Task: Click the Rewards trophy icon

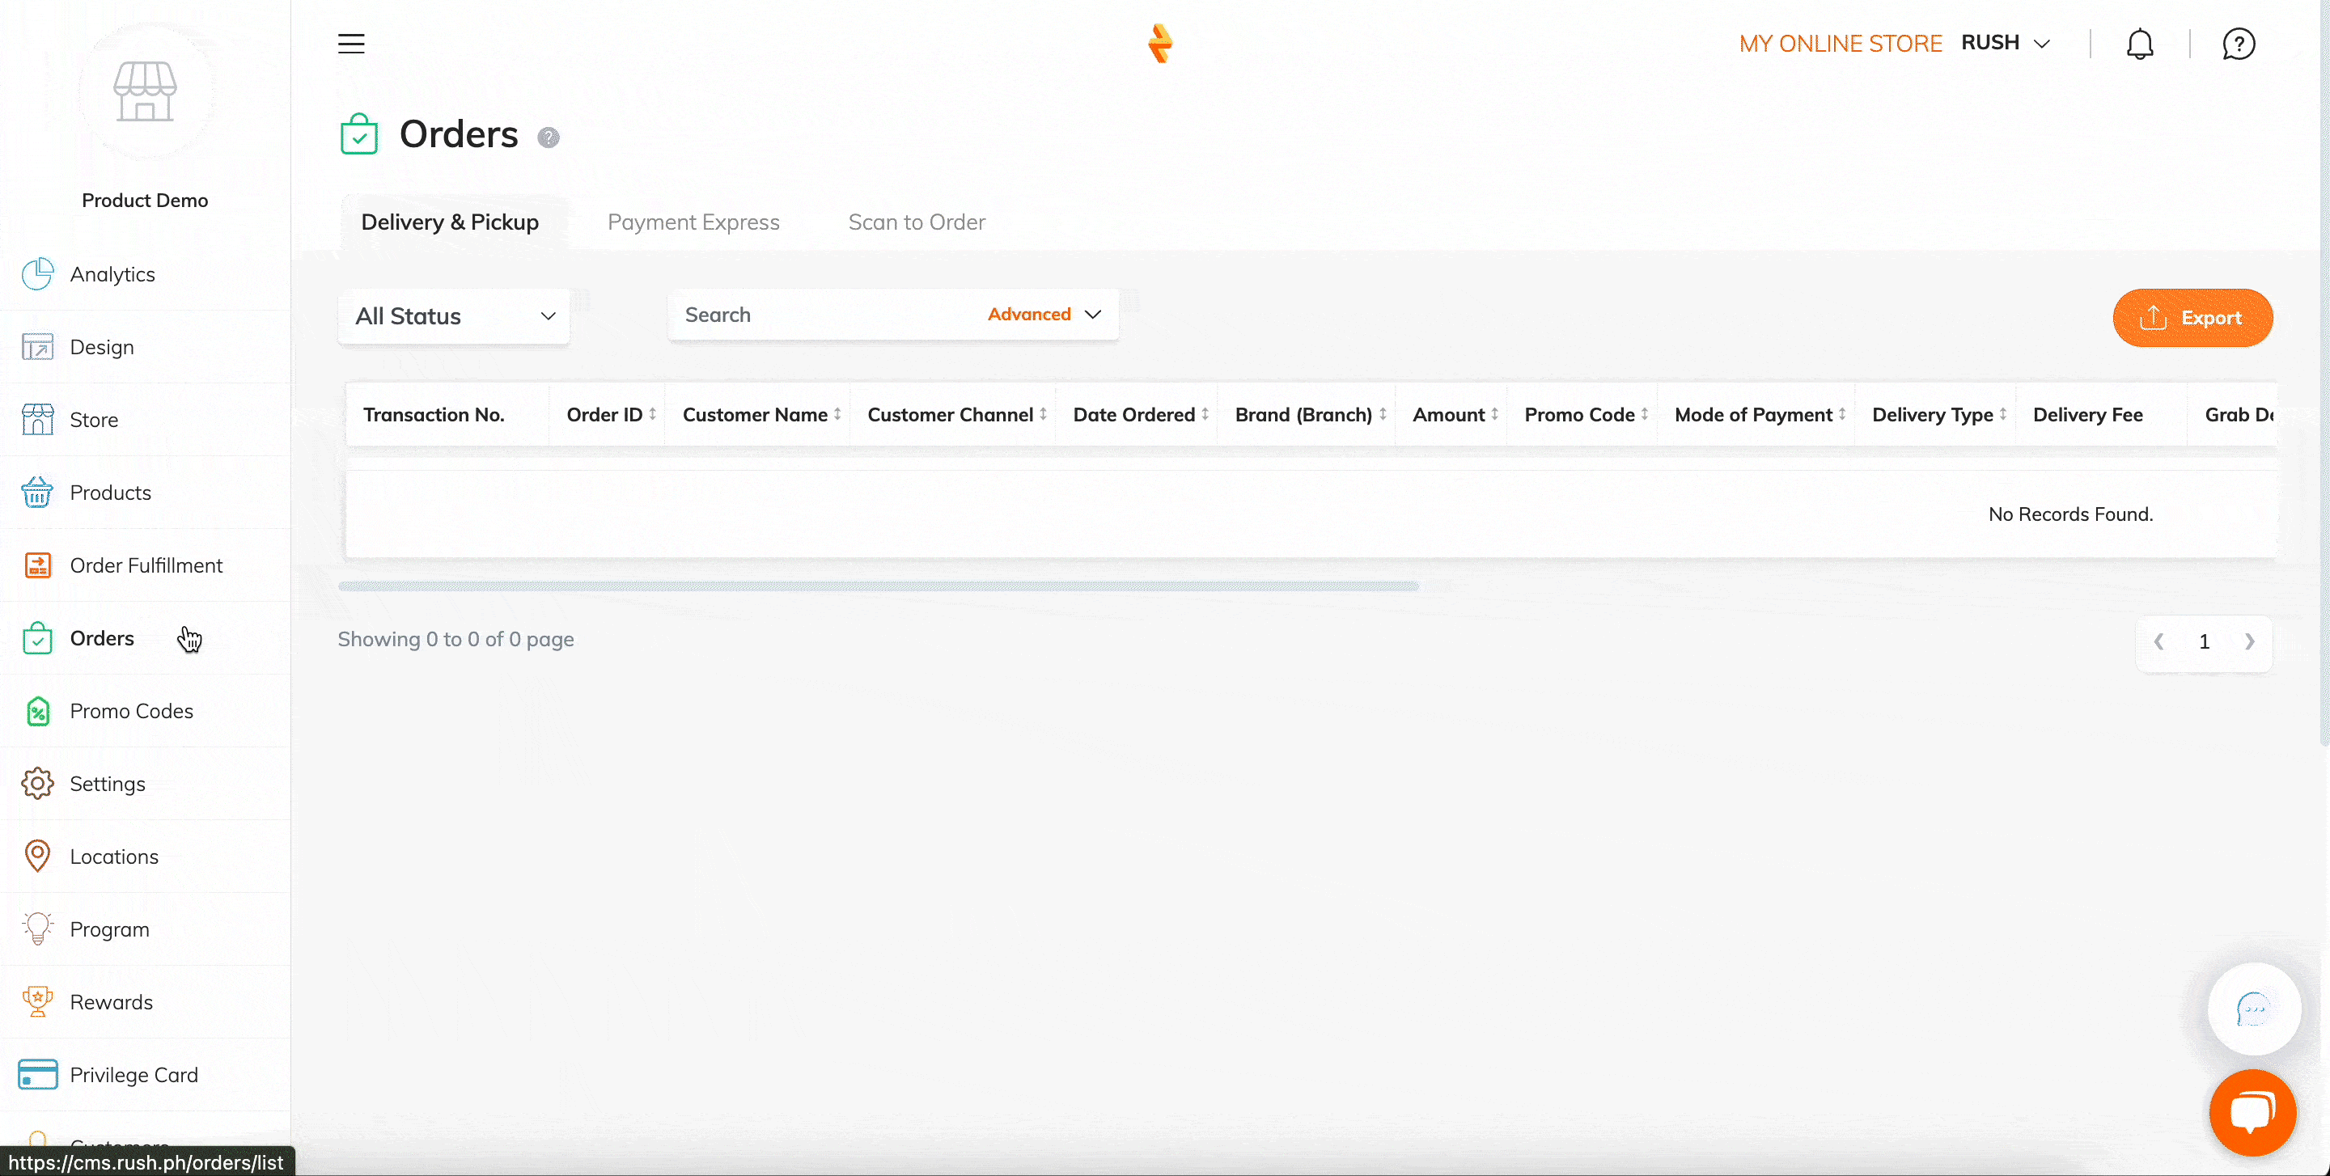Action: (x=37, y=1001)
